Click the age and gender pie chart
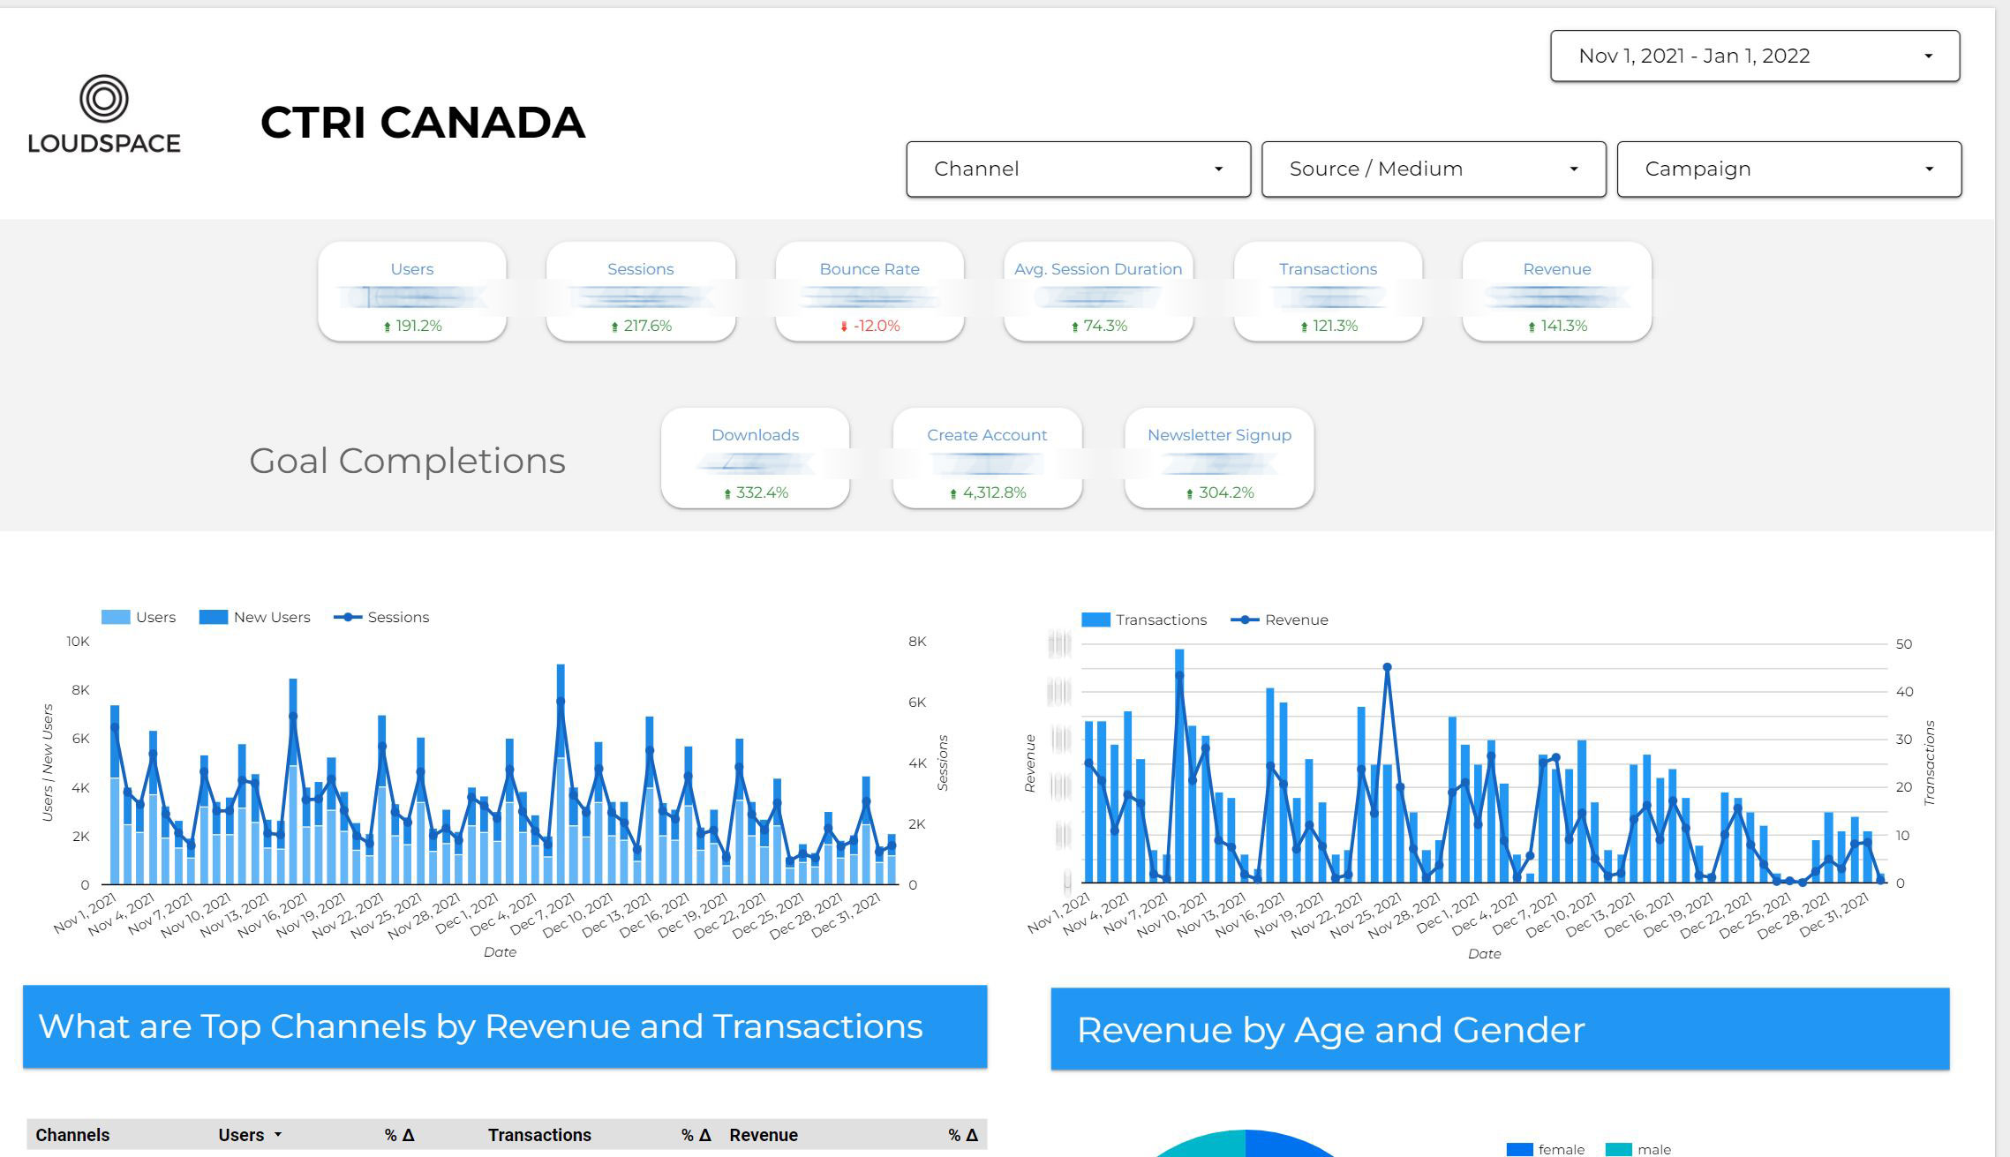 [1245, 1145]
